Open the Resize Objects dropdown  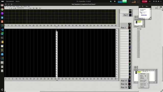point(37,8)
